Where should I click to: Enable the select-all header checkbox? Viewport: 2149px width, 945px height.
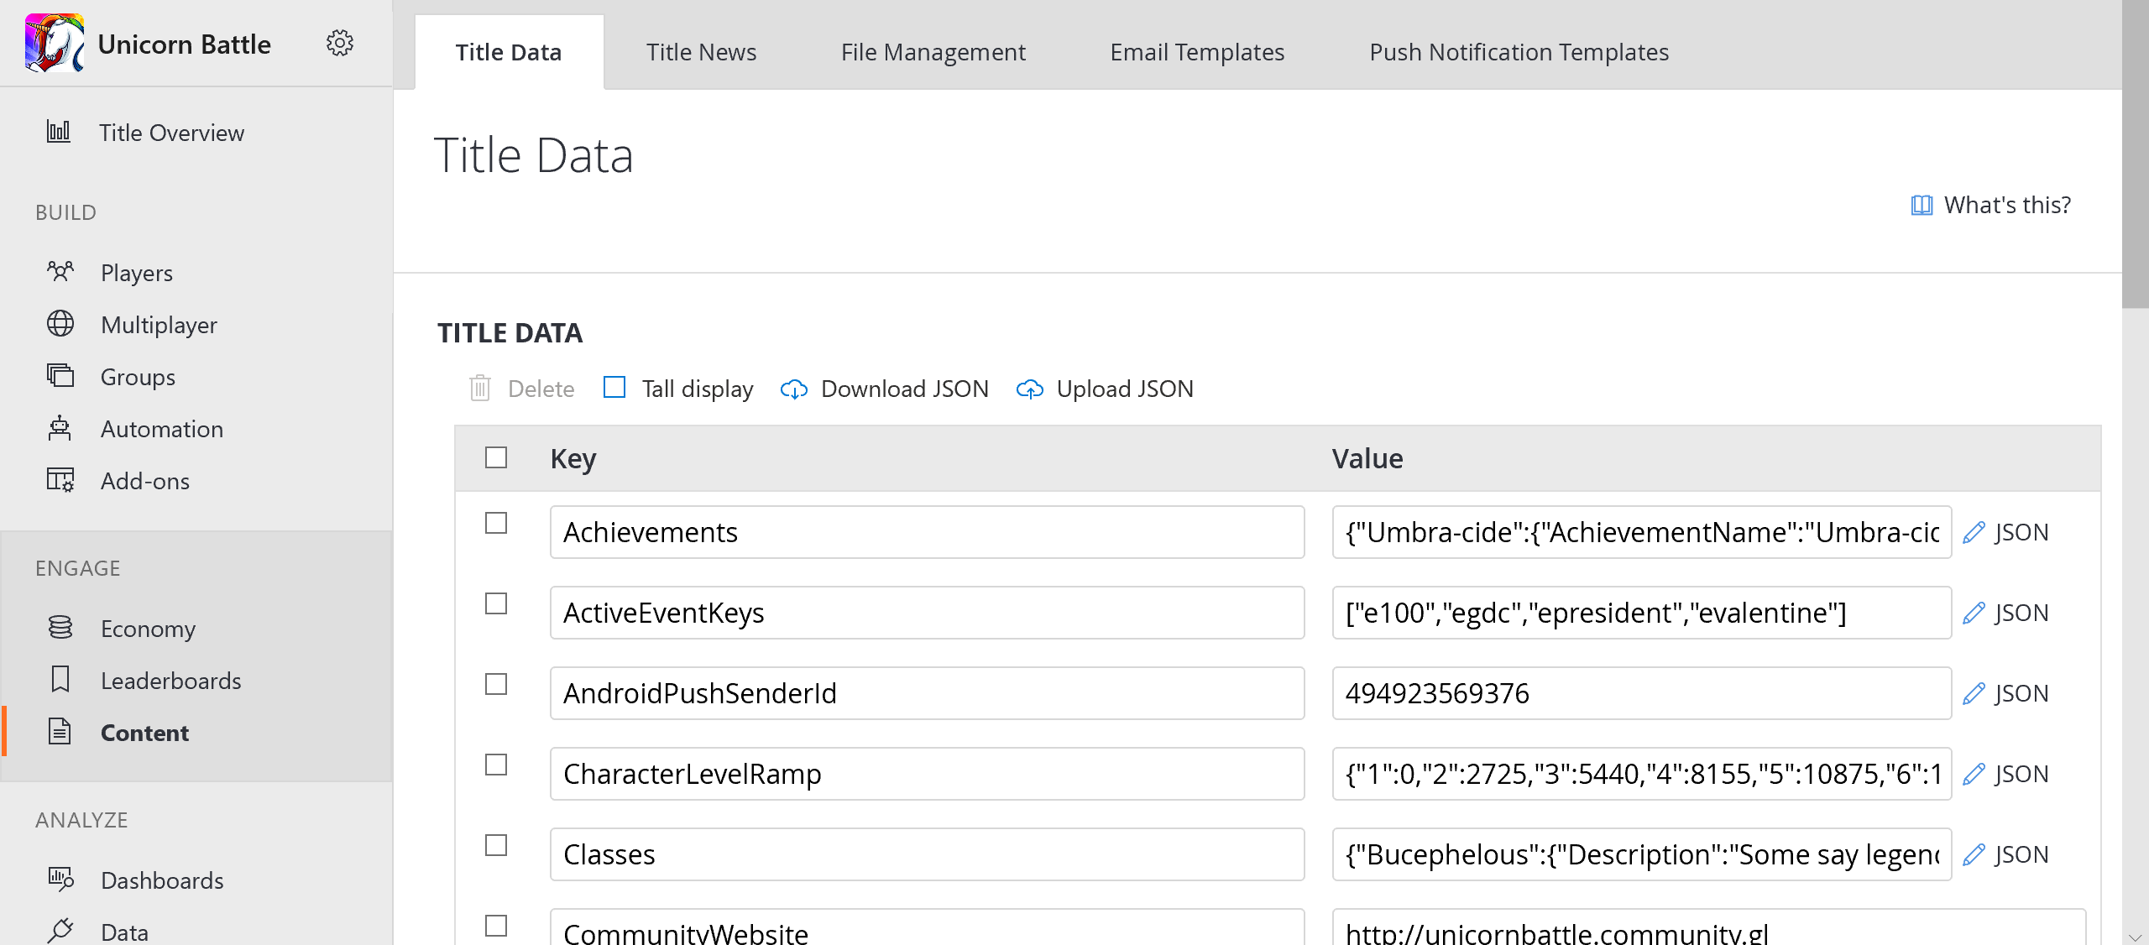pos(496,456)
